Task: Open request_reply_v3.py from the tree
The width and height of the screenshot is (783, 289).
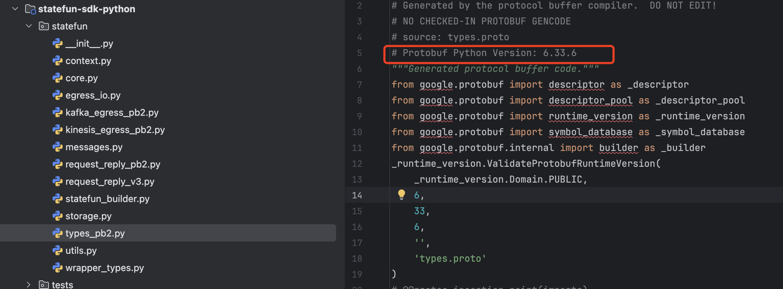Action: (x=110, y=182)
